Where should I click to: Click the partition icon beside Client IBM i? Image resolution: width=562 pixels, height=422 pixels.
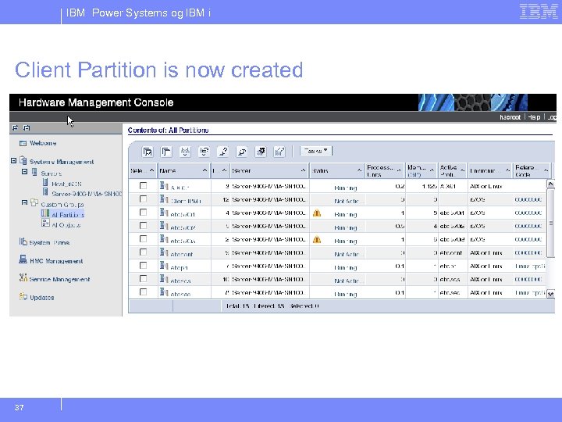coord(164,199)
